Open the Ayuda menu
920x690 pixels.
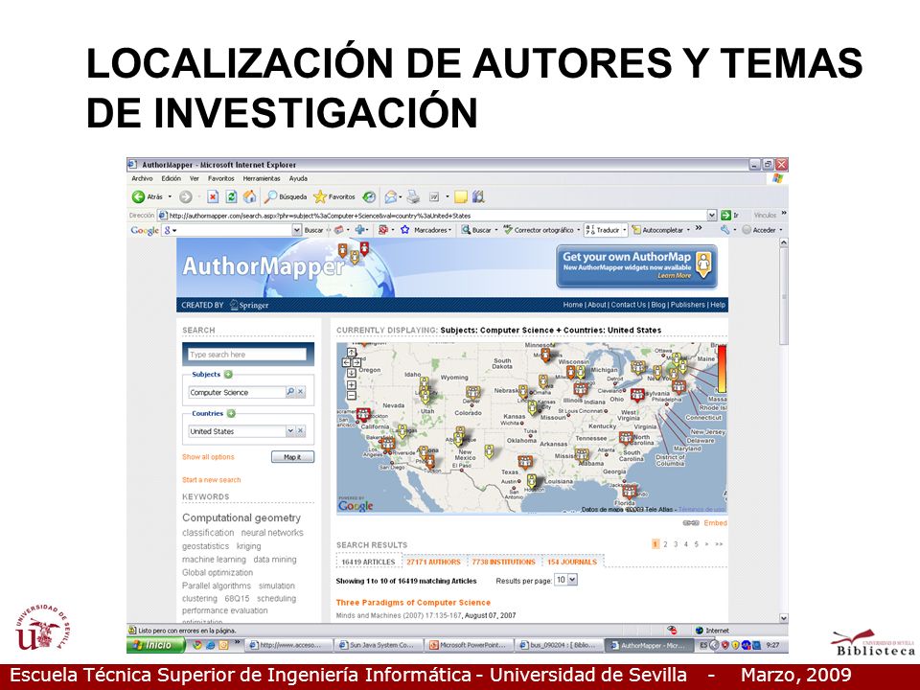pos(298,178)
